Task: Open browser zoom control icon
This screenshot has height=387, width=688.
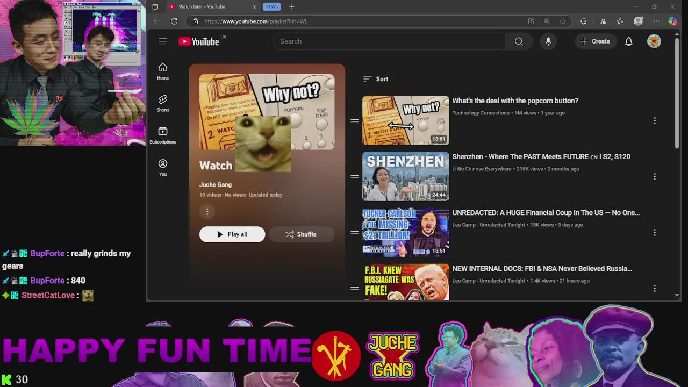Action: [x=547, y=21]
